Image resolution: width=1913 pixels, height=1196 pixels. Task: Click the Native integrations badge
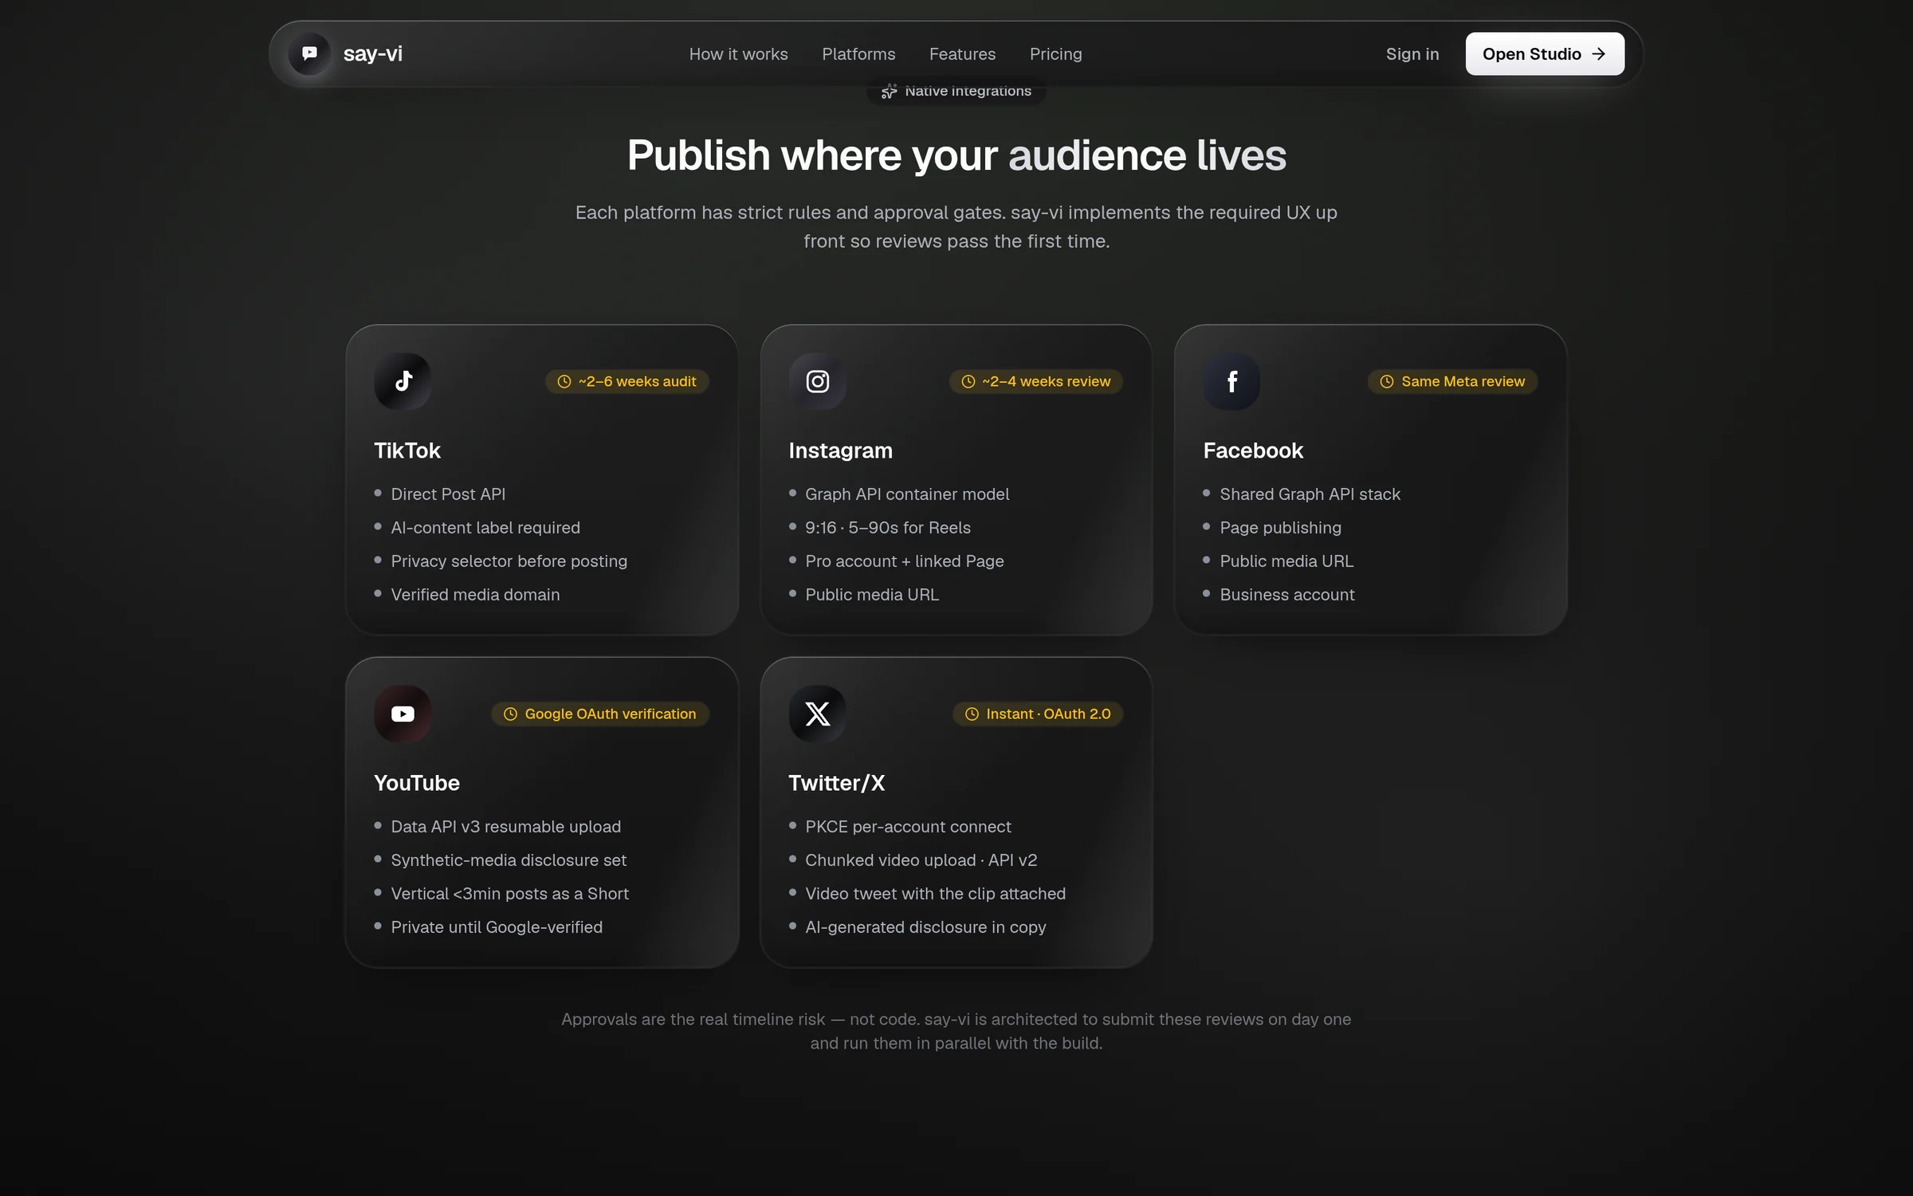956,91
